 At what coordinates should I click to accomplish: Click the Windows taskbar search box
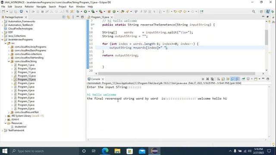point(44,151)
